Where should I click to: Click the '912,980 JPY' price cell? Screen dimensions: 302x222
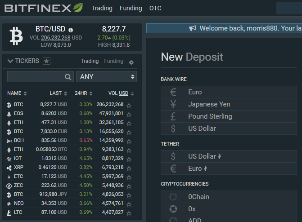pos(54,194)
